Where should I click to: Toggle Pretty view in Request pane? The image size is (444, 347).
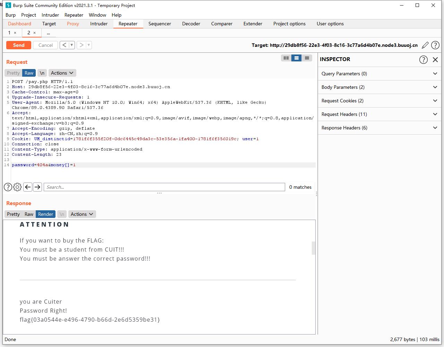pyautogui.click(x=14, y=73)
